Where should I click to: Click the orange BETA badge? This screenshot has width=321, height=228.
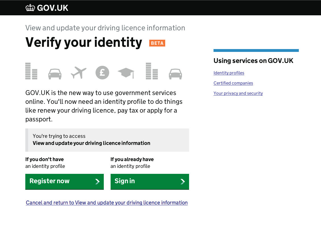[x=157, y=43]
